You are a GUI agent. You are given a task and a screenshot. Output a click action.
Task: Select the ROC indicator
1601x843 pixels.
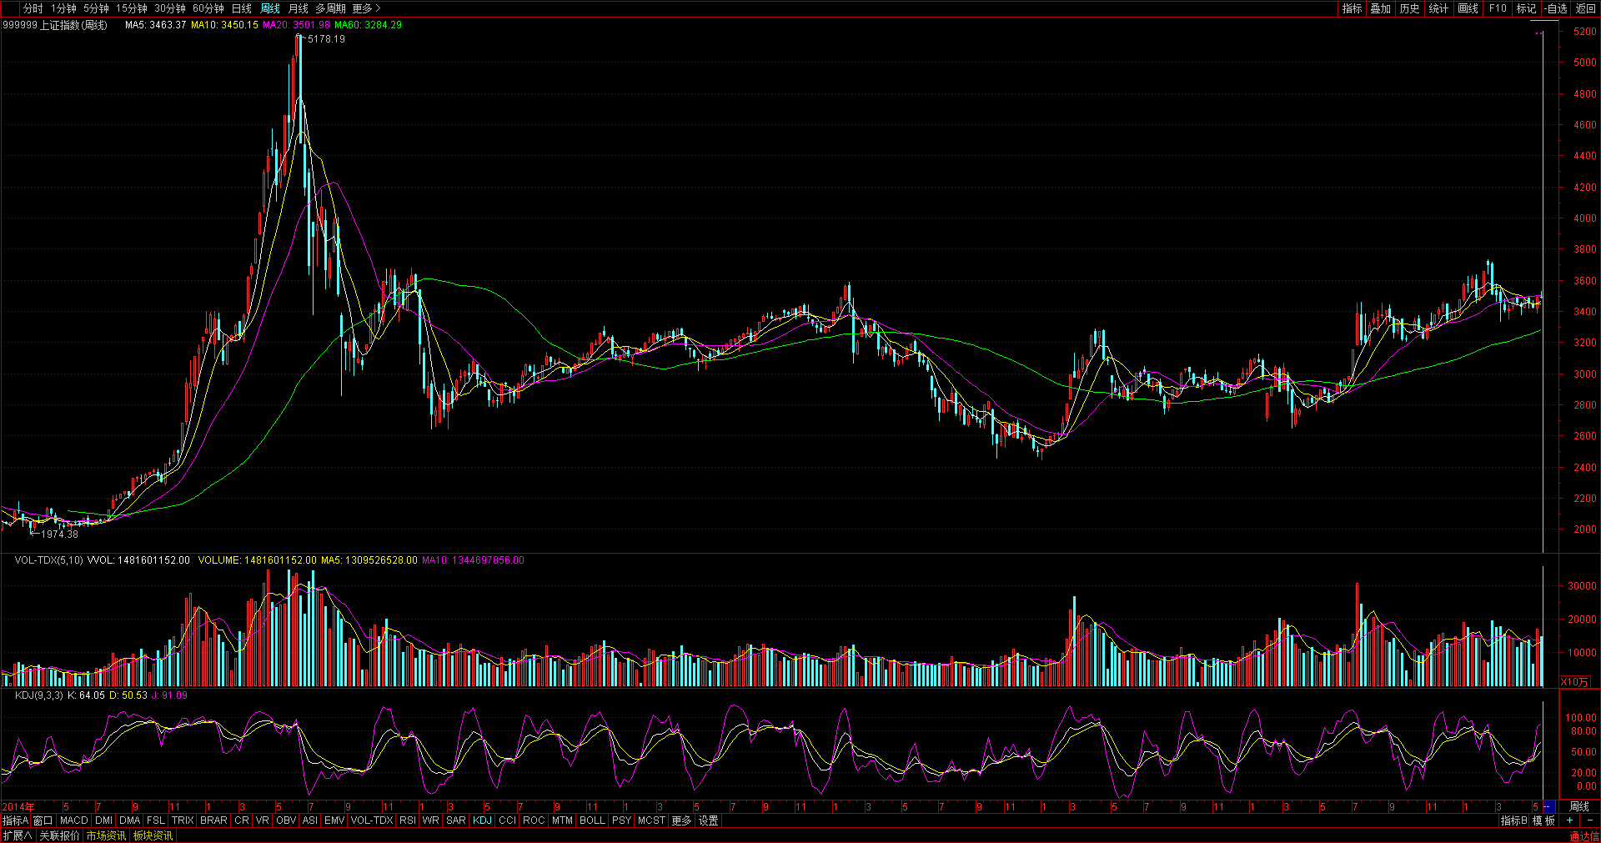coord(534,820)
